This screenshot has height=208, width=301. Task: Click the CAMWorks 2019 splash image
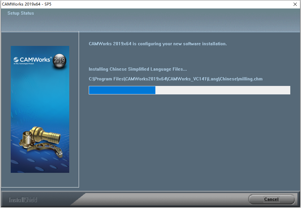[40, 109]
